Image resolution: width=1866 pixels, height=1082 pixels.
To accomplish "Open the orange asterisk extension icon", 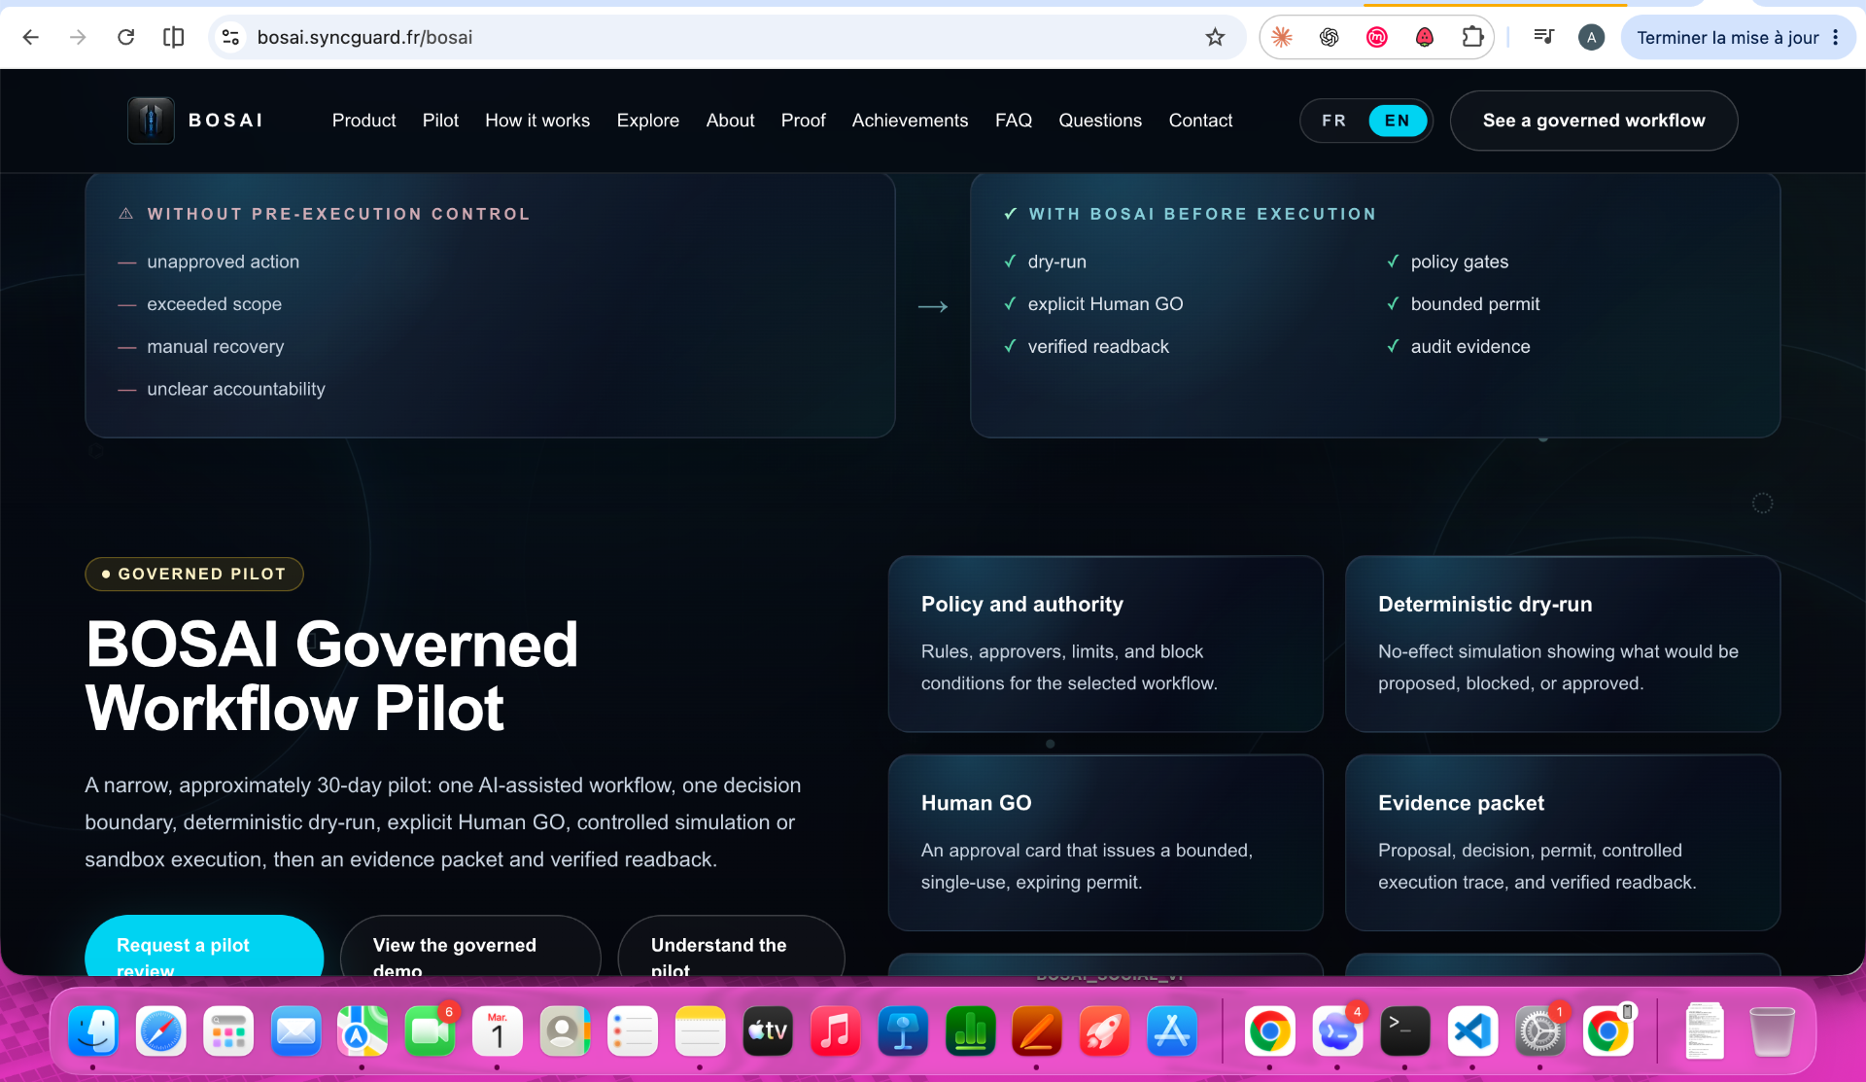I will (x=1282, y=37).
